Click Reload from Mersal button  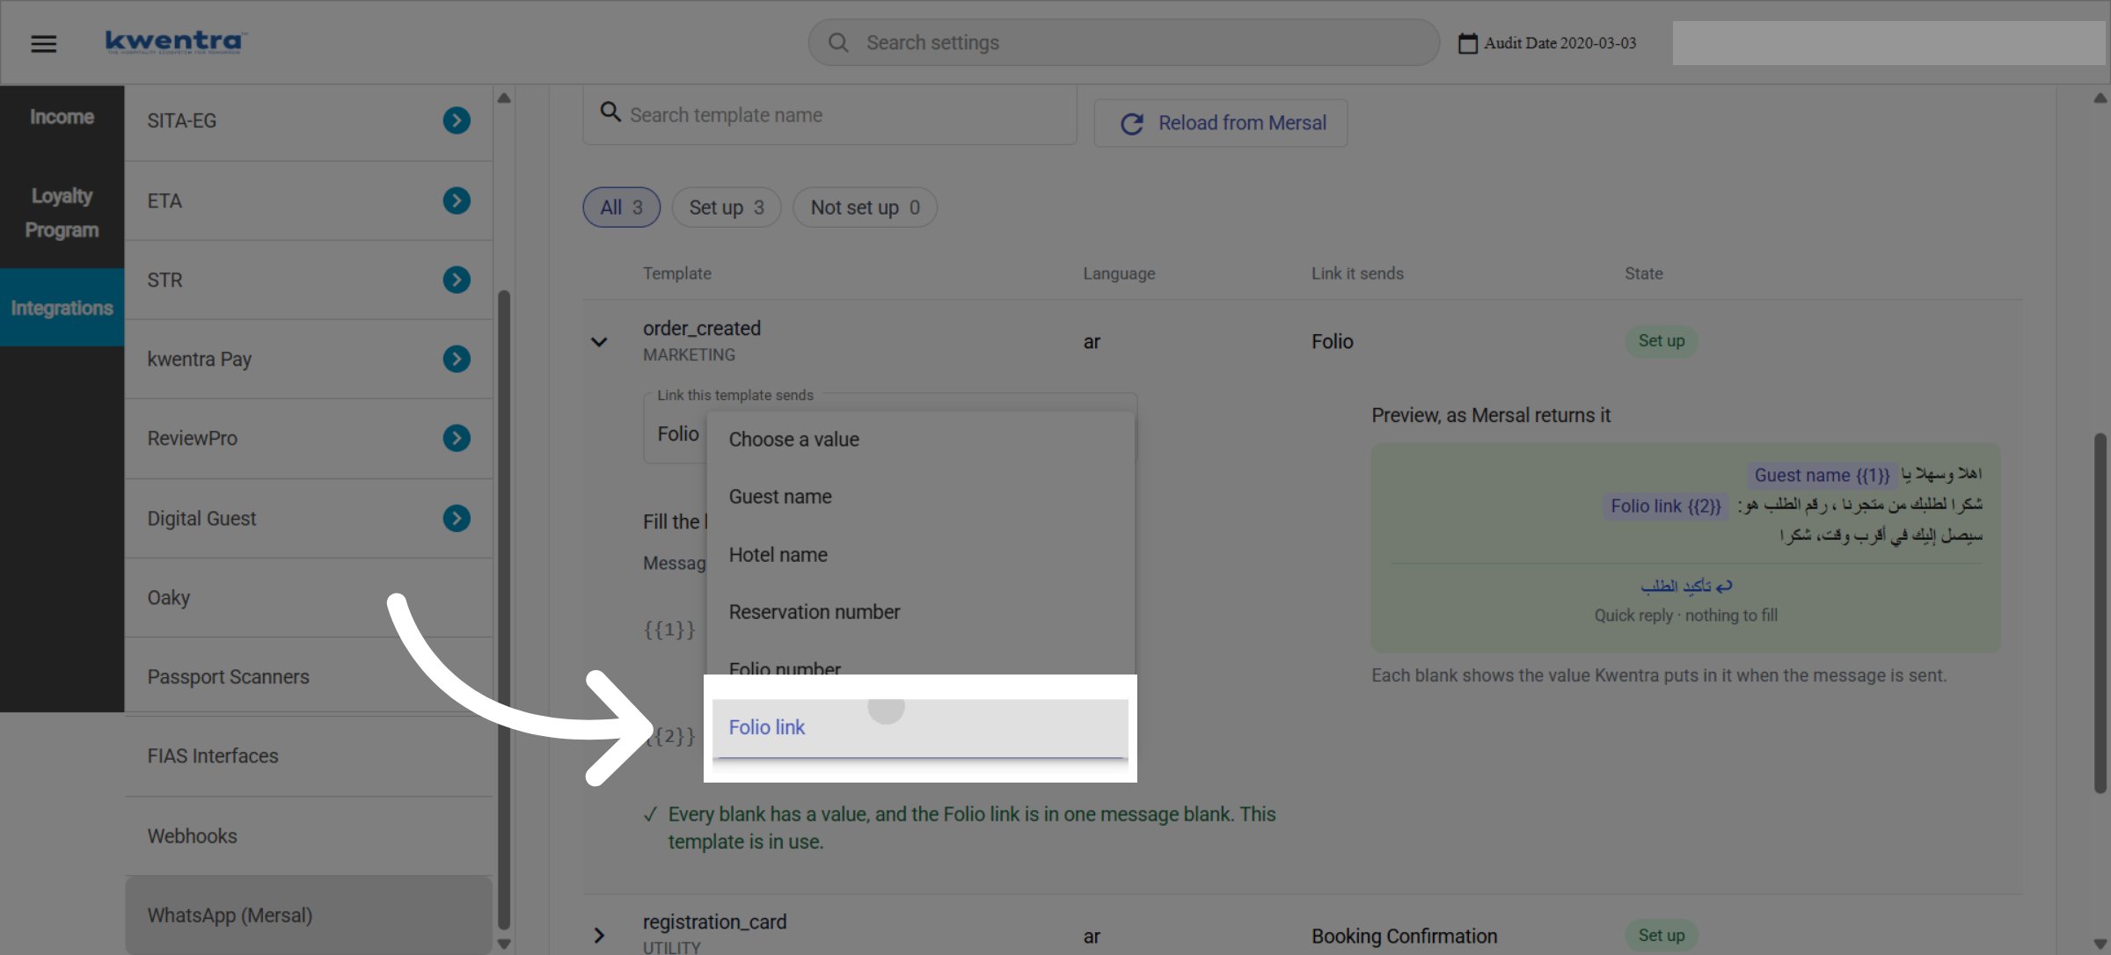1220,123
